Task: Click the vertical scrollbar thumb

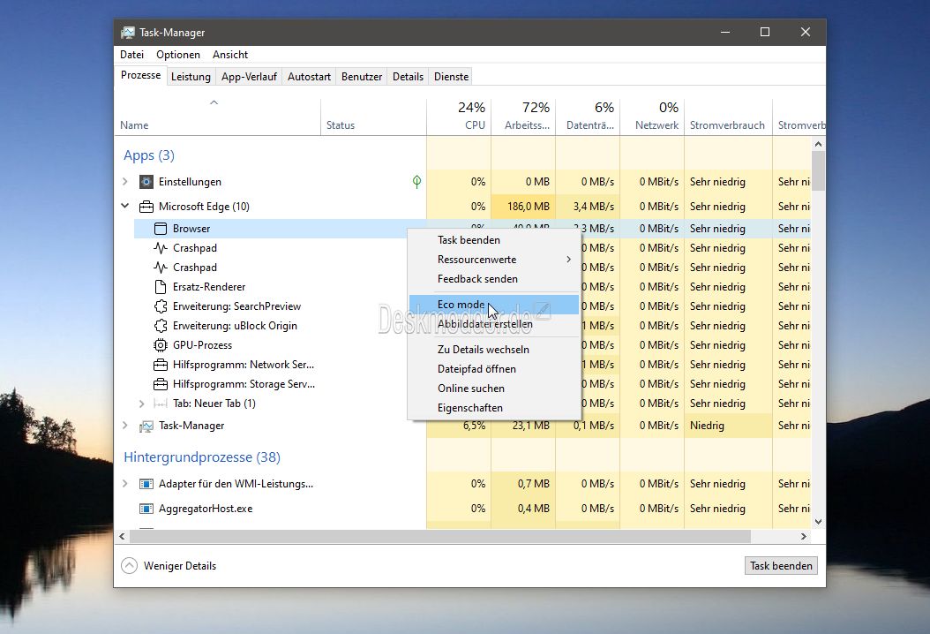Action: pos(818,171)
